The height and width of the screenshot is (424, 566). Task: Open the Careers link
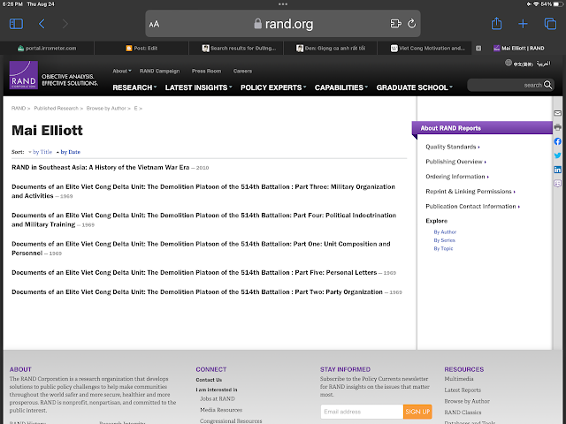click(242, 71)
